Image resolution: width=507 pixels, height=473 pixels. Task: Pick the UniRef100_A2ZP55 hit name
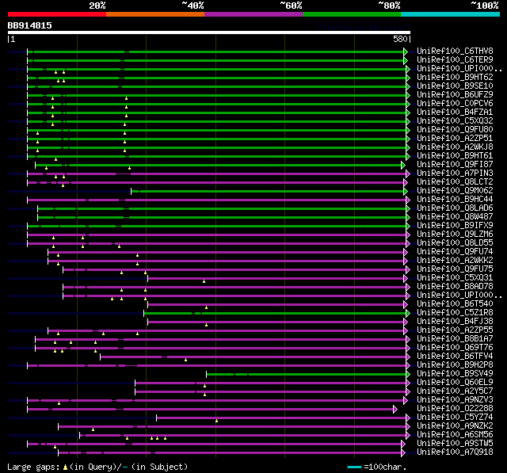click(x=455, y=330)
